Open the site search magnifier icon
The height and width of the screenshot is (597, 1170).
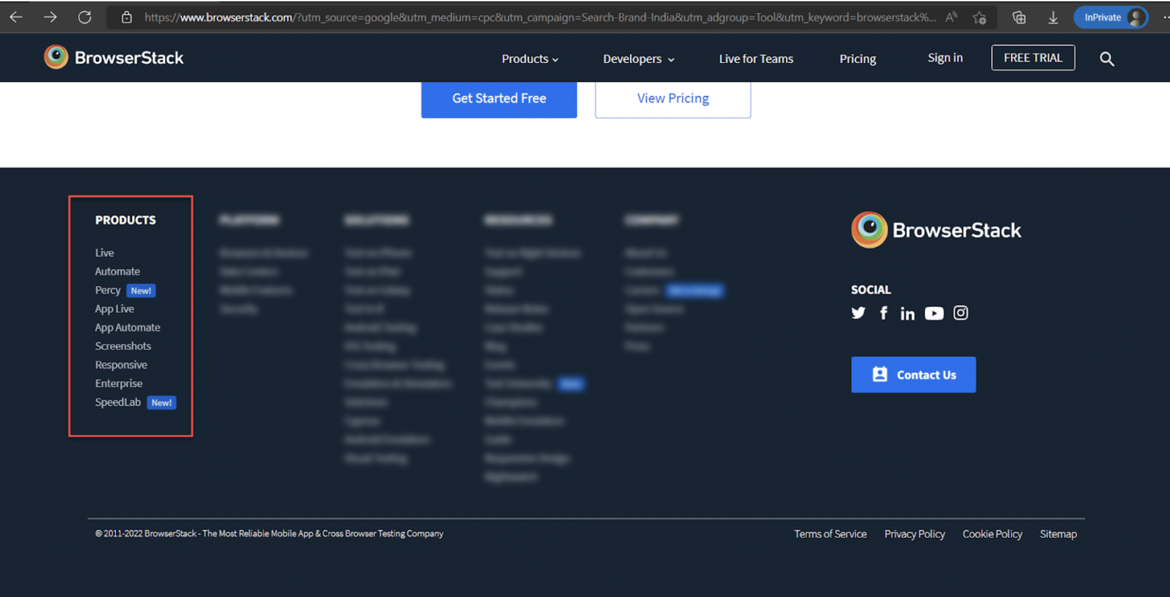point(1107,58)
